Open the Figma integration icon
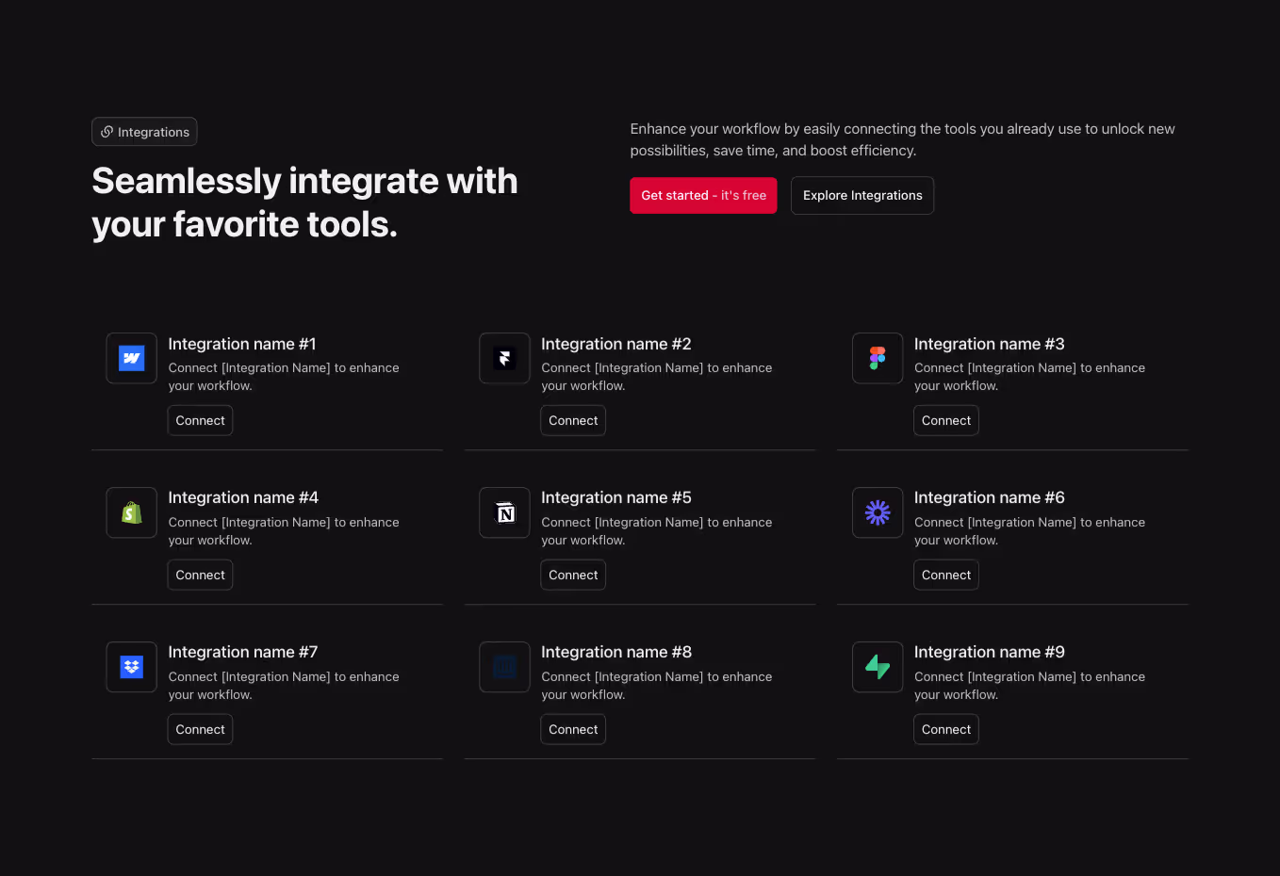 tap(878, 358)
